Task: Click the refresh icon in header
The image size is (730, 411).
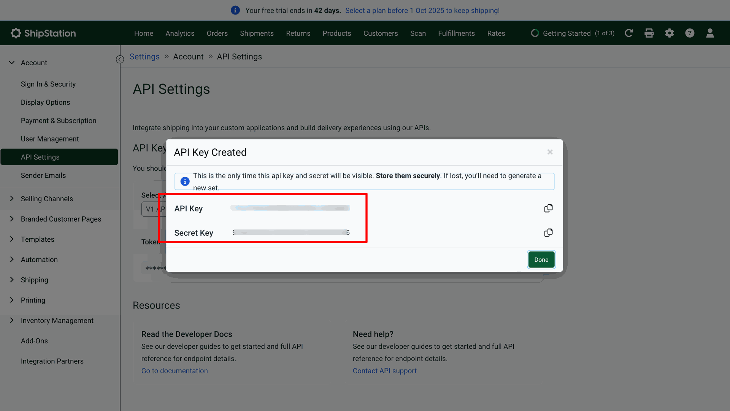Action: click(x=629, y=33)
